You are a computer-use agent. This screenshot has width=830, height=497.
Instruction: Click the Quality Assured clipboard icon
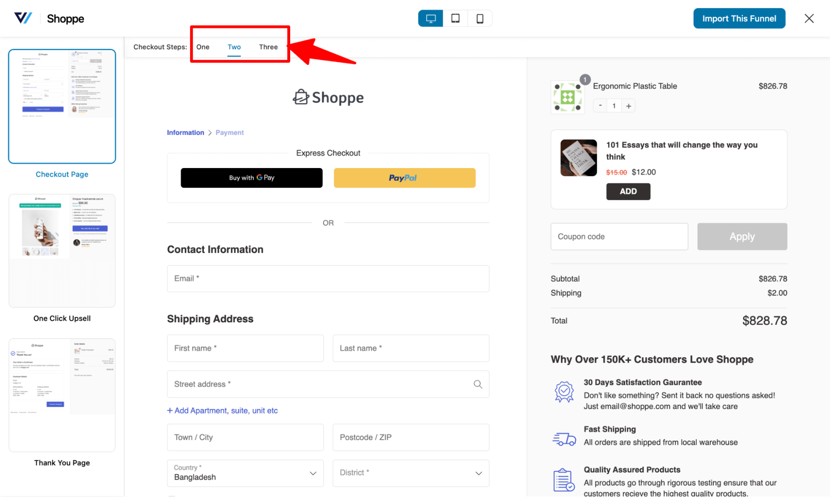point(564,480)
